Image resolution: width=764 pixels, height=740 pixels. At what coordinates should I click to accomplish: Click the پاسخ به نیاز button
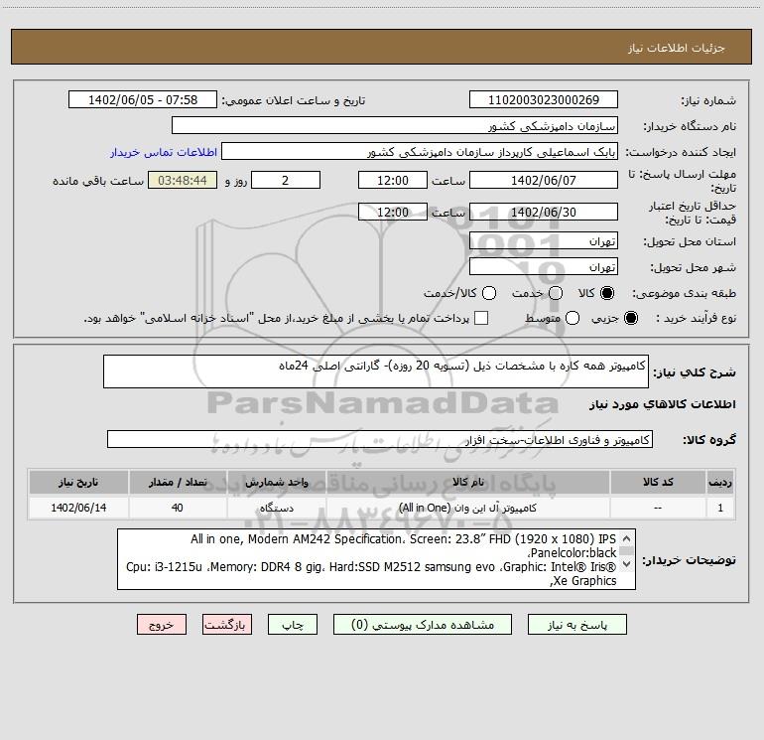coord(577,625)
